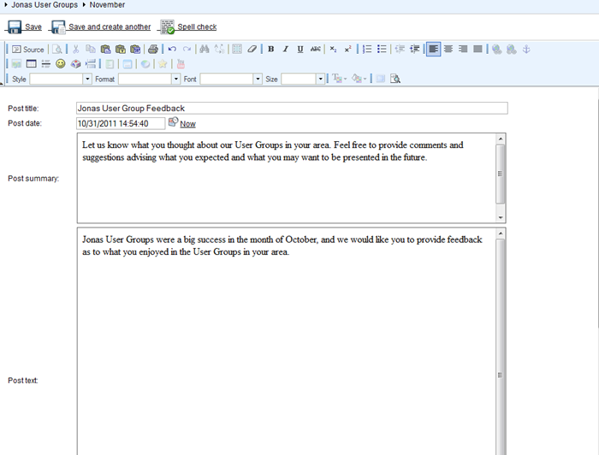
Task: Click the Insert Image icon
Action: click(16, 64)
